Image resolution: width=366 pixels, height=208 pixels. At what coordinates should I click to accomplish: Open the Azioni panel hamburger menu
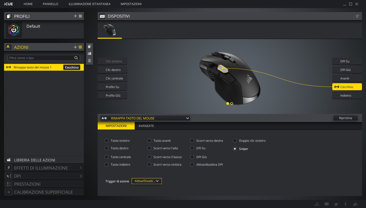(x=80, y=47)
